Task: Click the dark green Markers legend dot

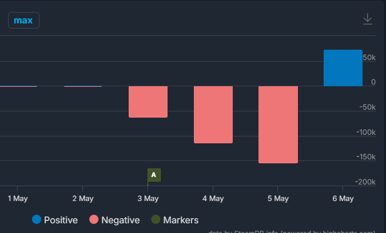Action: click(156, 220)
